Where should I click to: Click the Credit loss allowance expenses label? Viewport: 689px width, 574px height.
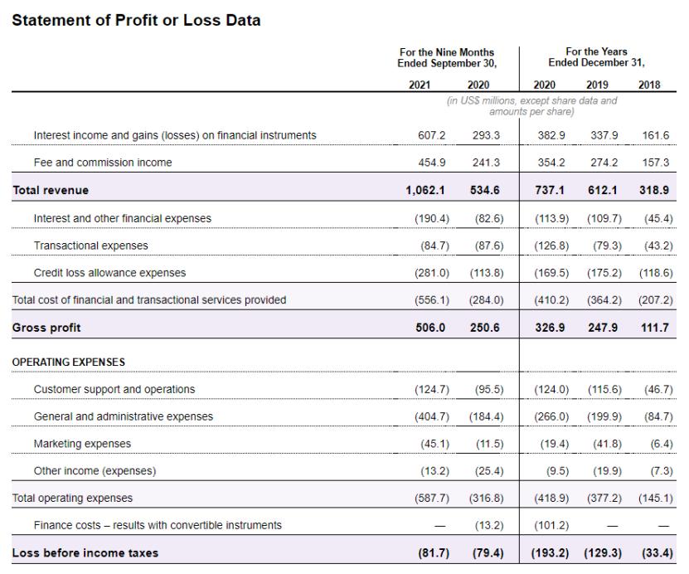(109, 273)
